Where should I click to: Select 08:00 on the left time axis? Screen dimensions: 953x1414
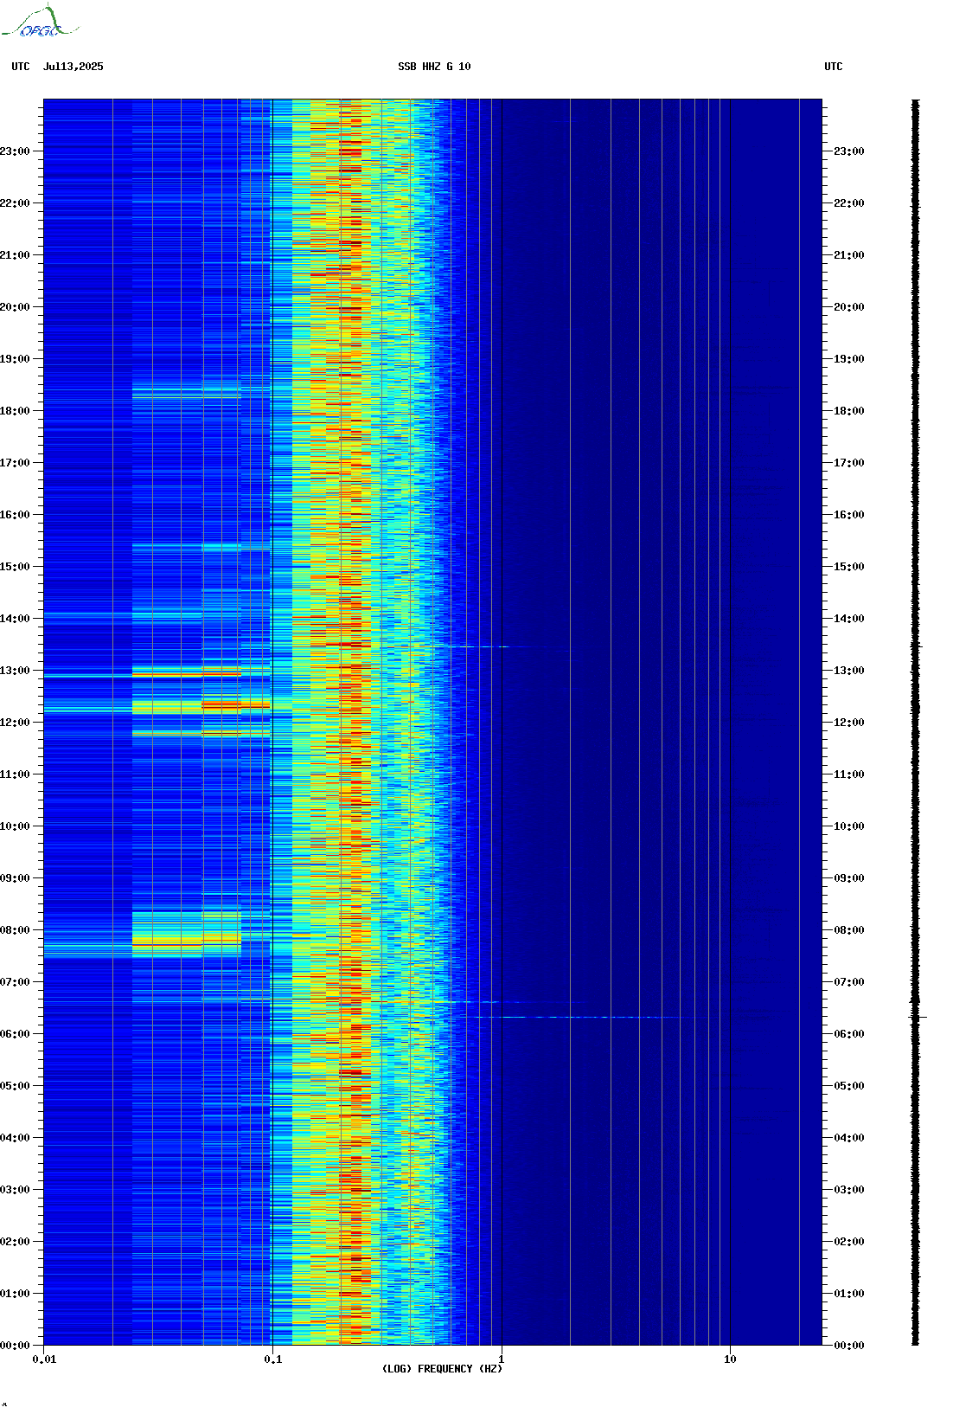pos(15,930)
